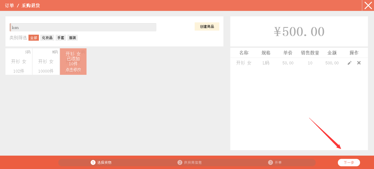This screenshot has height=169, width=374.
Task: Click 订单 in the title breadcrumb
Action: [x=10, y=5]
